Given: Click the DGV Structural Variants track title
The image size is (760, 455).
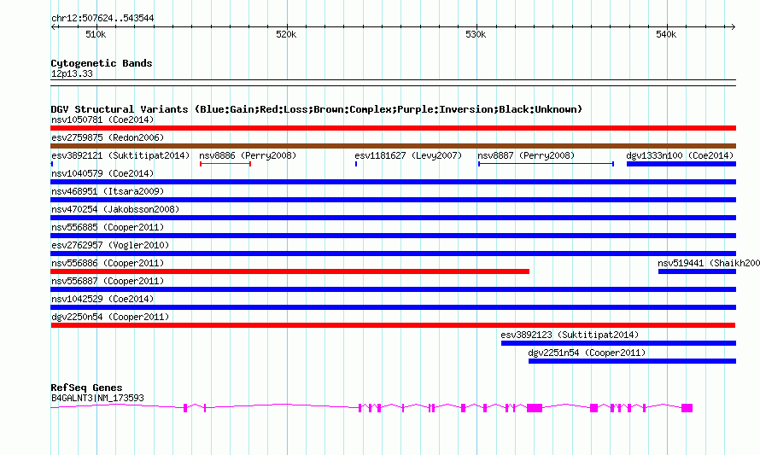Looking at the screenshot, I should click(317, 109).
